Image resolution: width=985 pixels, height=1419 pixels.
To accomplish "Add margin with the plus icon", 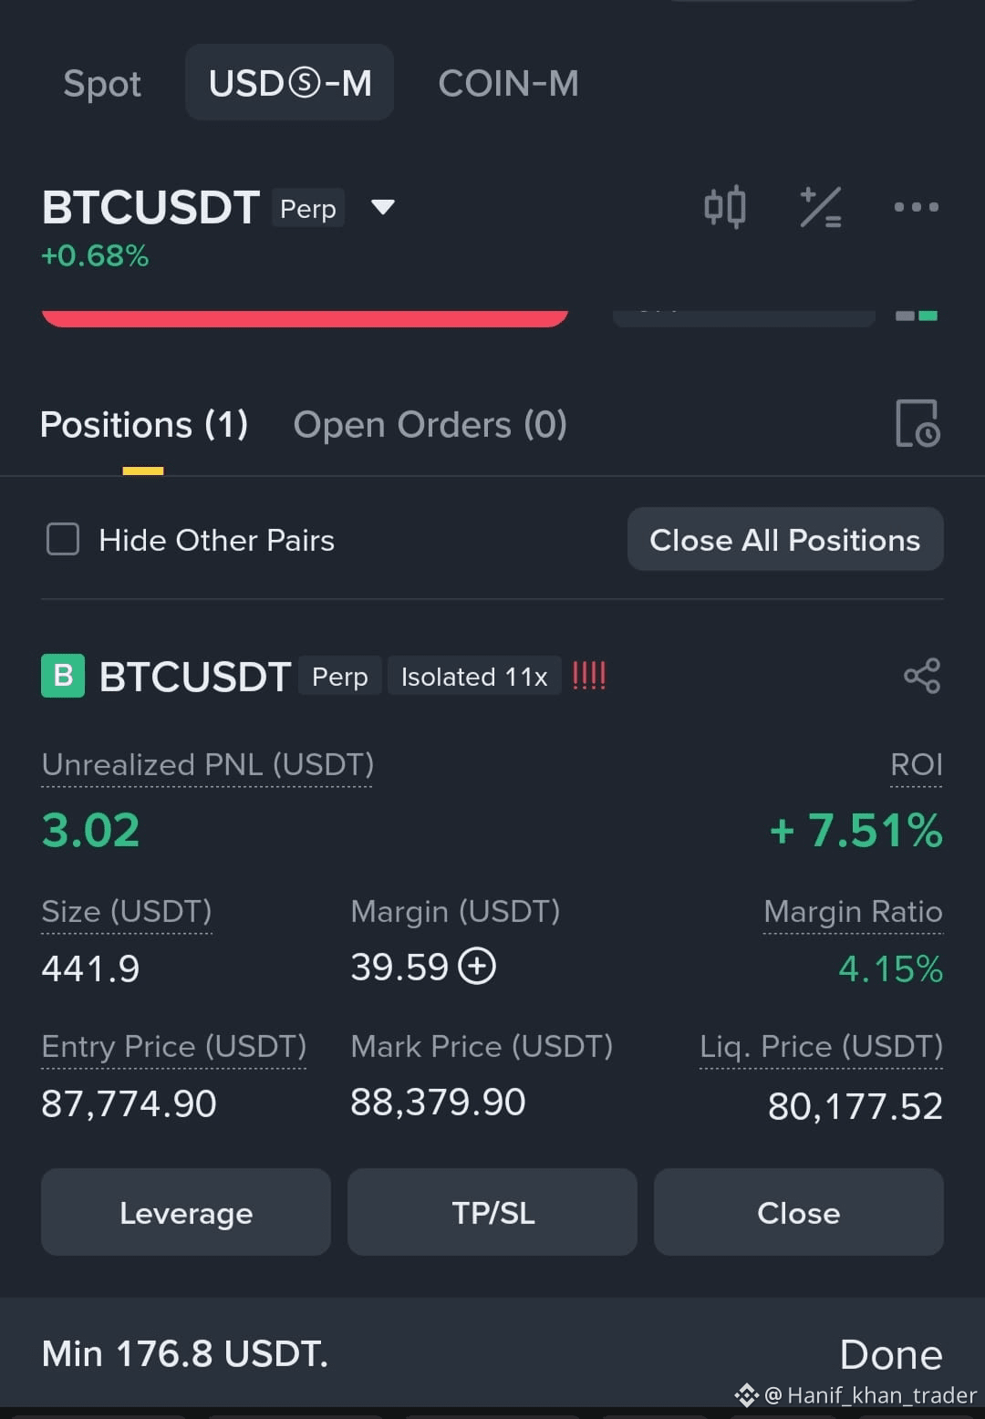I will pyautogui.click(x=476, y=966).
